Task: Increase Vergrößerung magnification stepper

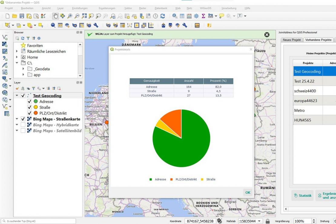Action: 314,220
